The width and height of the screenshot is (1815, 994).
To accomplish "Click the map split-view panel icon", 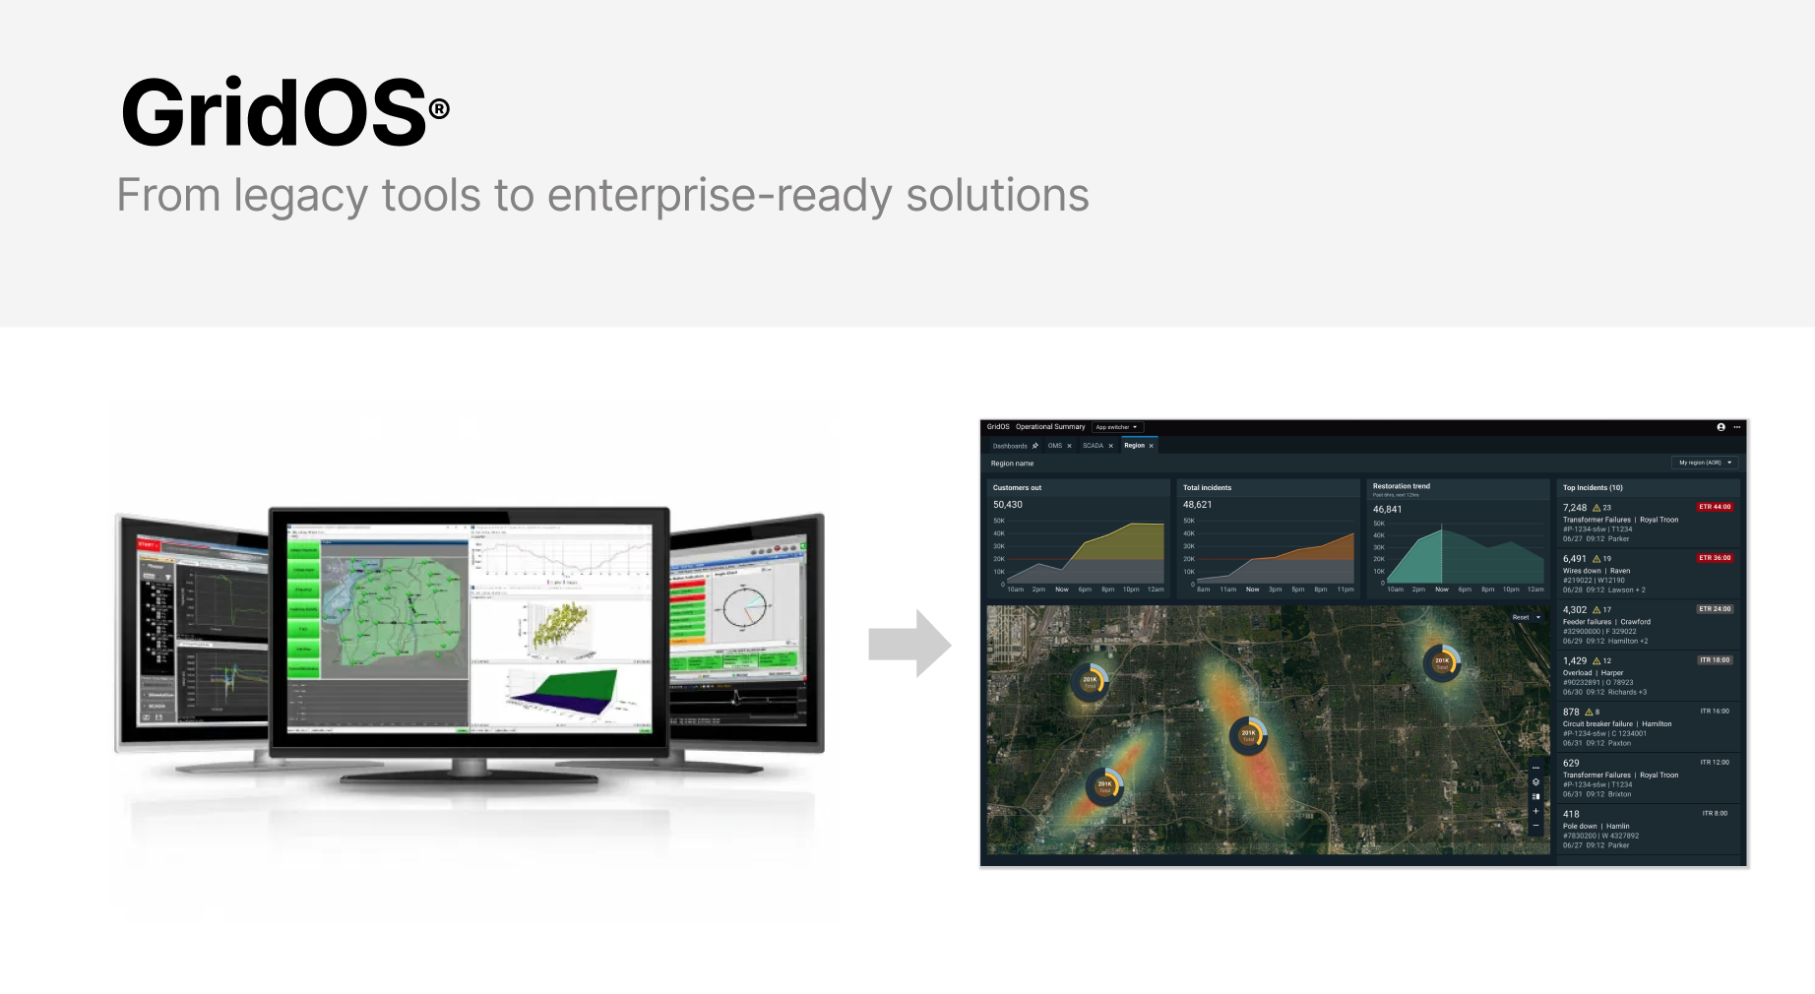I will 1535,797.
